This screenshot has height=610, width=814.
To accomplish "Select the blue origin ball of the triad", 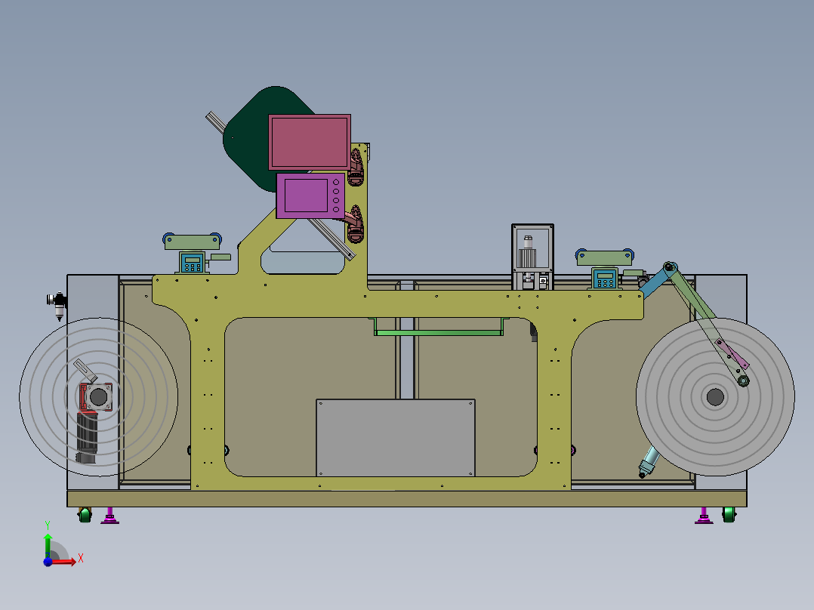I will [48, 562].
